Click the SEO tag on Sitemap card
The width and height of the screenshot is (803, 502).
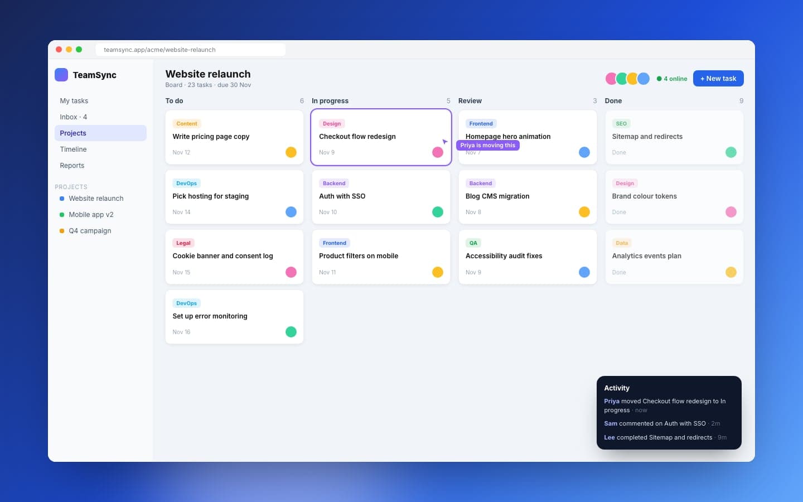point(621,124)
